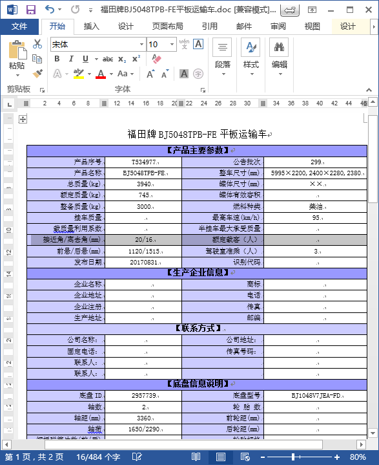Viewport: 379px width, 465px height.
Task: Collapse the ribbon
Action: tap(369, 90)
